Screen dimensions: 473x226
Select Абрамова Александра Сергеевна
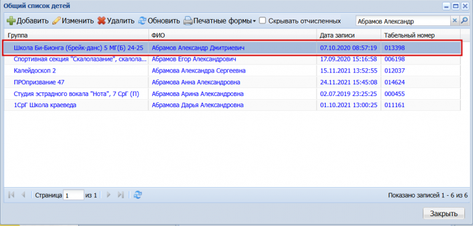coord(233,71)
